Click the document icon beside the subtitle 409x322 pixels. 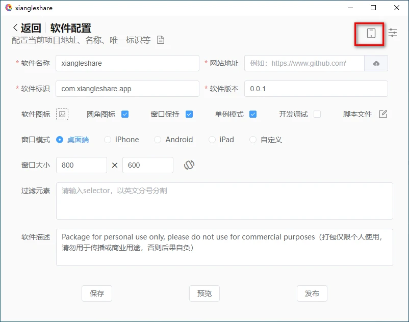click(161, 40)
